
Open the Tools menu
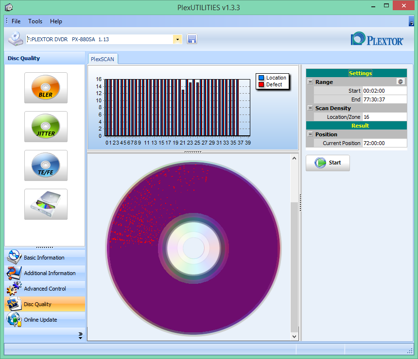35,21
